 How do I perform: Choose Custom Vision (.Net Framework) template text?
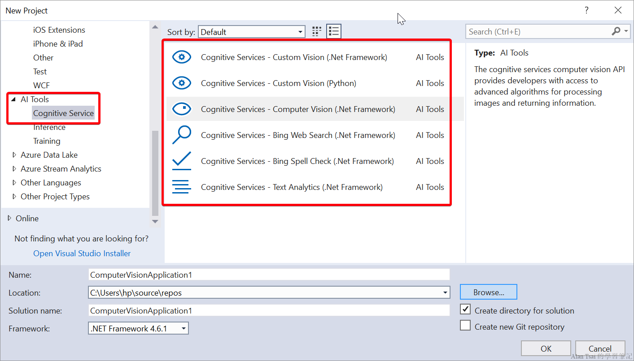294,57
